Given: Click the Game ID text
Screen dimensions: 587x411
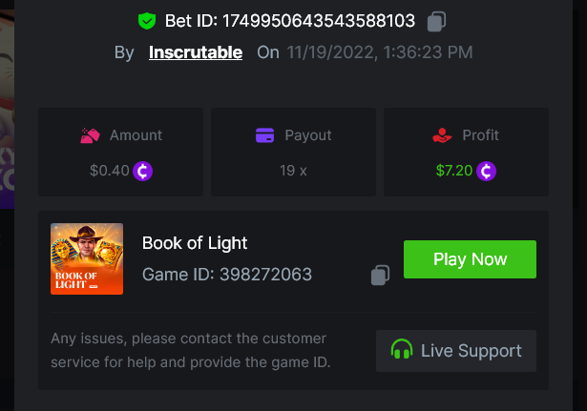Looking at the screenshot, I should (227, 276).
